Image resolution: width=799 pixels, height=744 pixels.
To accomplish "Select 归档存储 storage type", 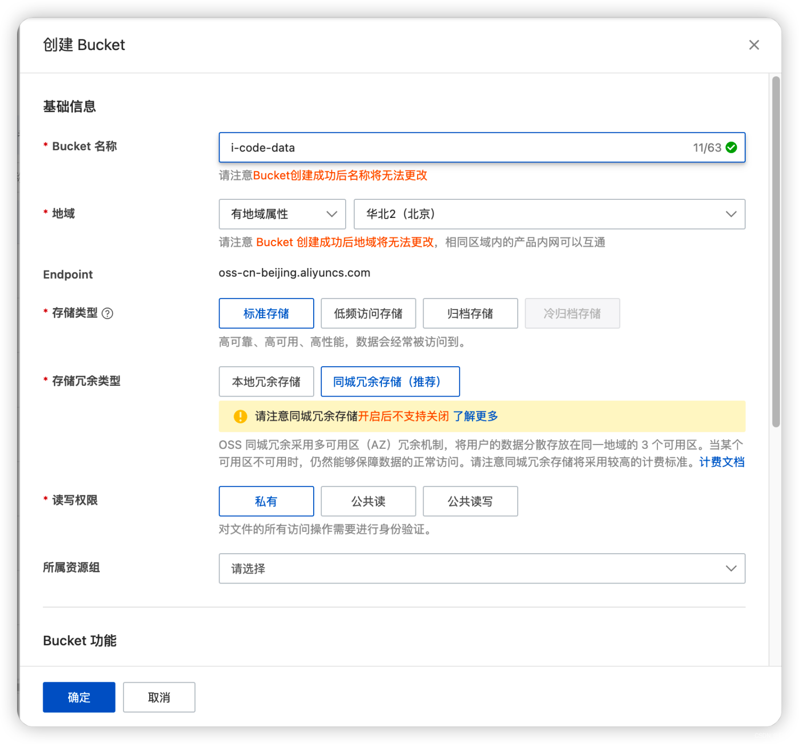I will pos(470,313).
